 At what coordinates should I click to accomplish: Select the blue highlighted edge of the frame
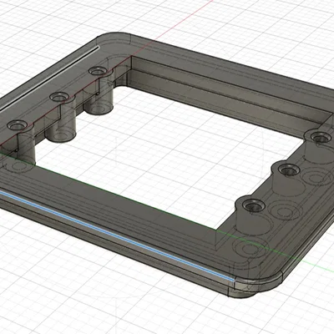pos(117,236)
